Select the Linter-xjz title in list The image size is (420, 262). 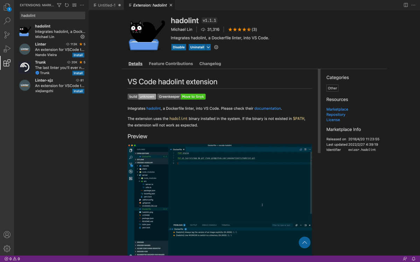44,80
